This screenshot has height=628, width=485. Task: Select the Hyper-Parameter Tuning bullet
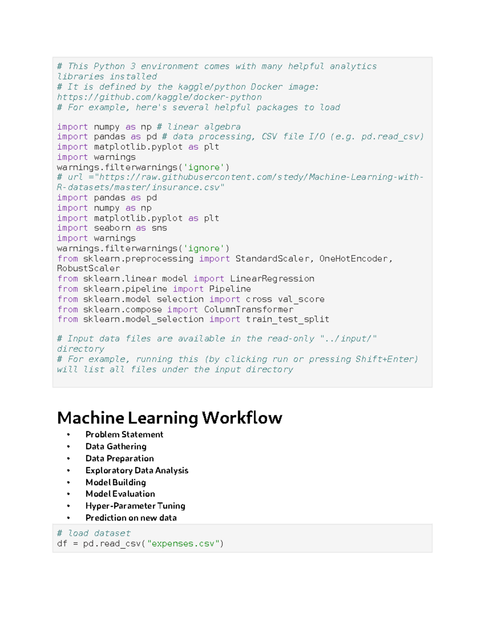pyautogui.click(x=135, y=506)
